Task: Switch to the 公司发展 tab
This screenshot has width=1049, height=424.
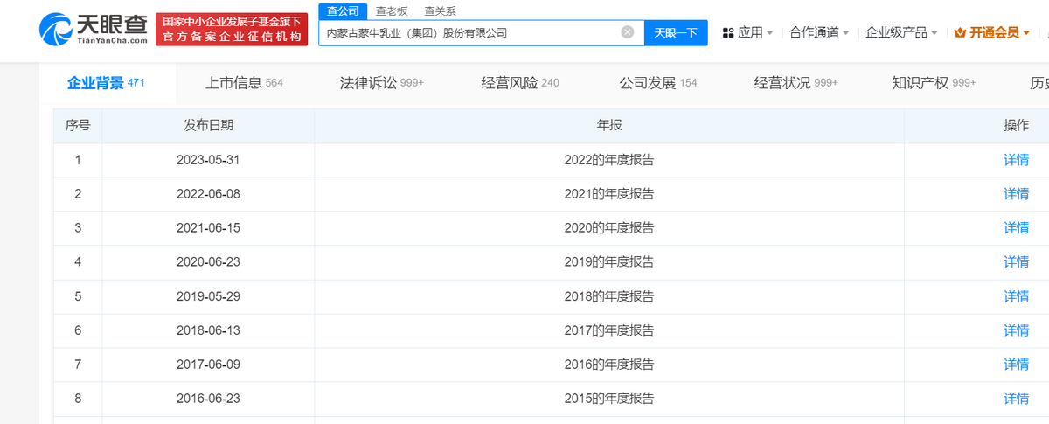Action: pos(658,83)
